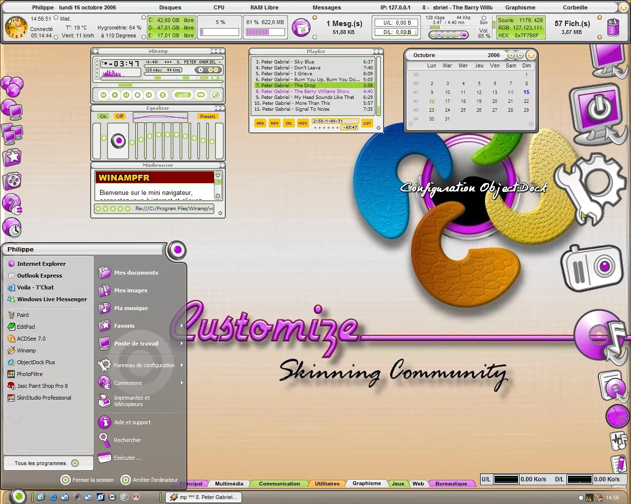Click the equalizer preamp slider
The height and width of the screenshot is (504, 631).
104,138
